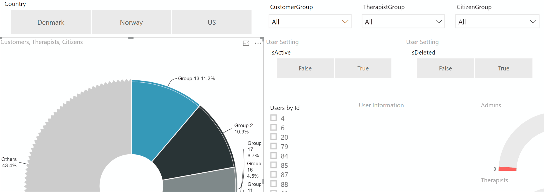Viewport: 544px width, 192px height.
Task: Click the Others 43.4% label
Action: point(9,162)
